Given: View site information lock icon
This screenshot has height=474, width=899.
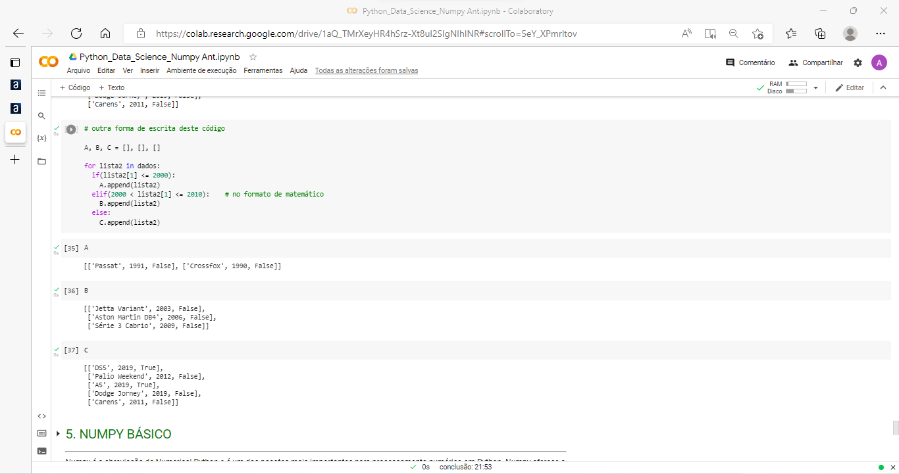Looking at the screenshot, I should click(x=140, y=34).
